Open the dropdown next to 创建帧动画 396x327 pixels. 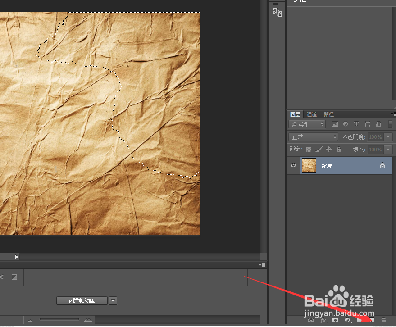click(x=113, y=300)
